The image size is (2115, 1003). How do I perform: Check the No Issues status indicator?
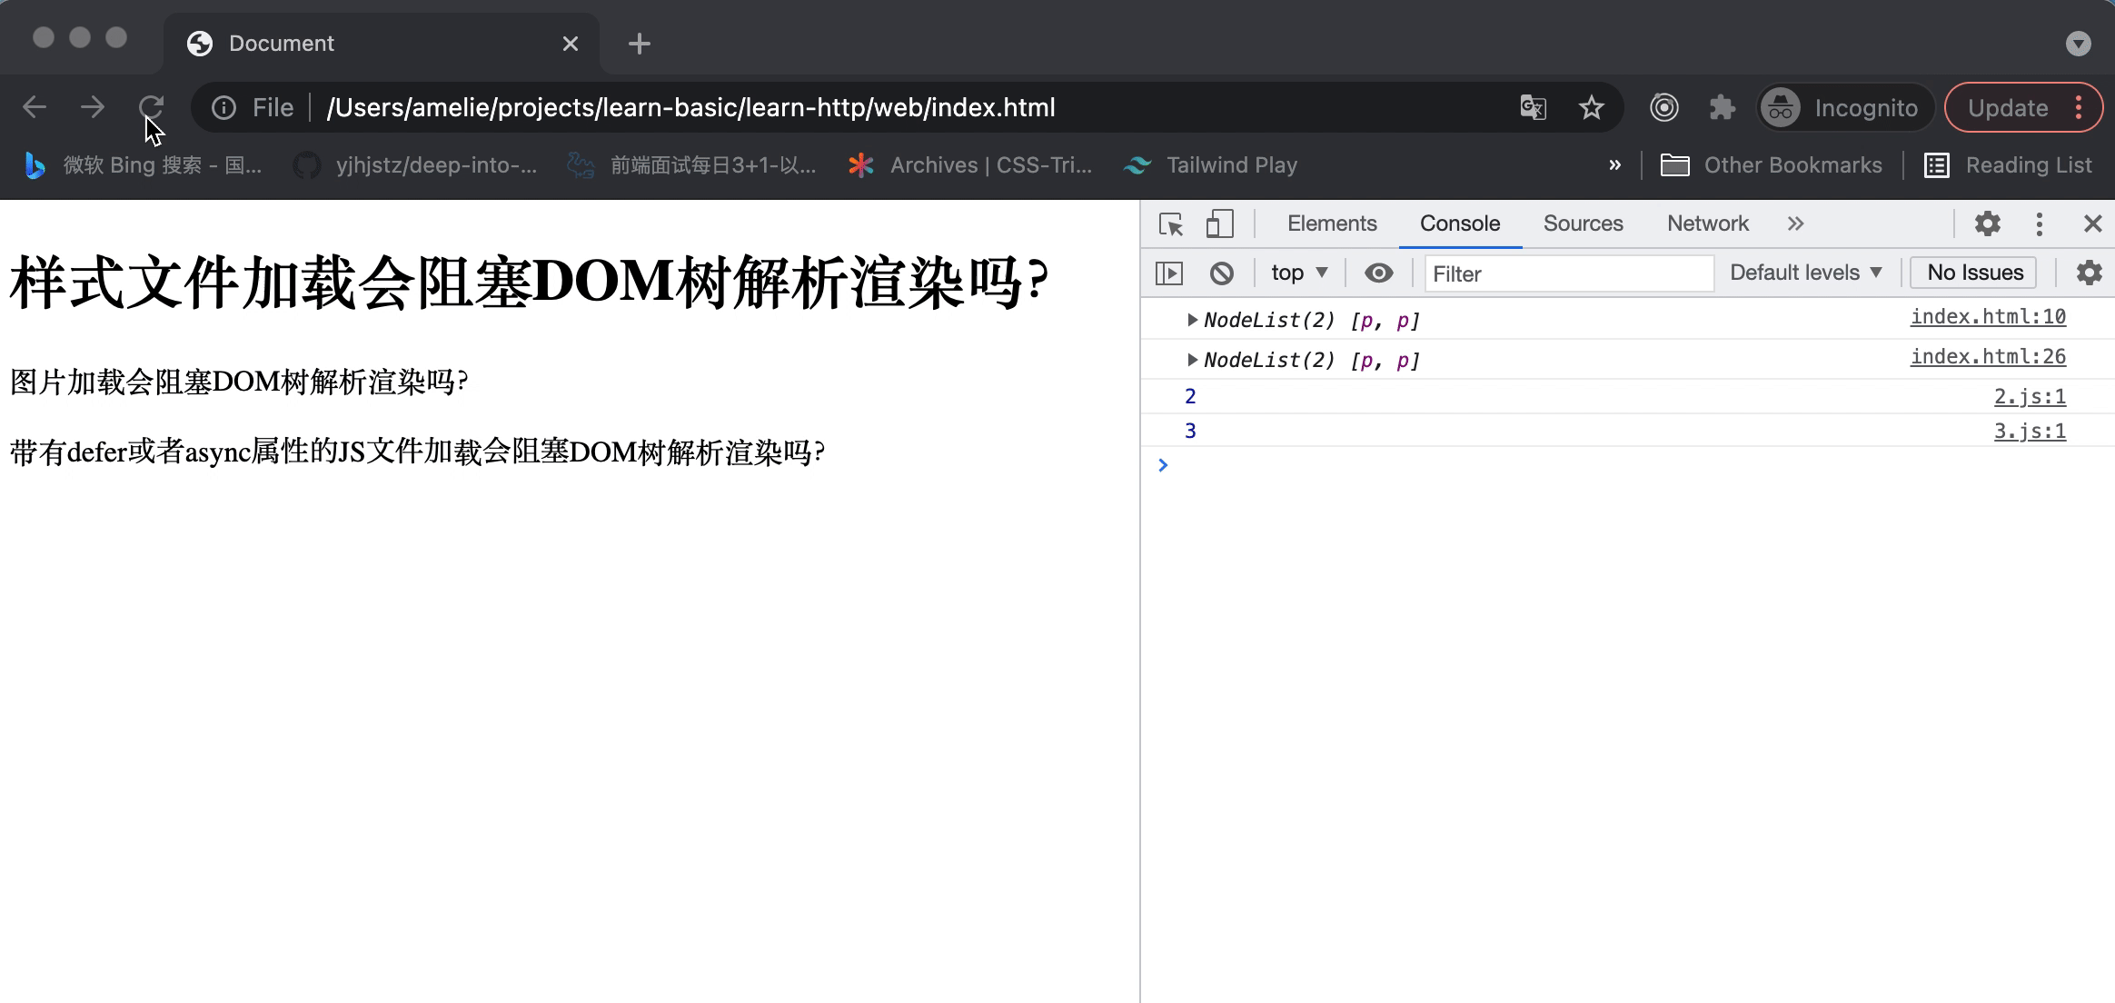pyautogui.click(x=1972, y=273)
